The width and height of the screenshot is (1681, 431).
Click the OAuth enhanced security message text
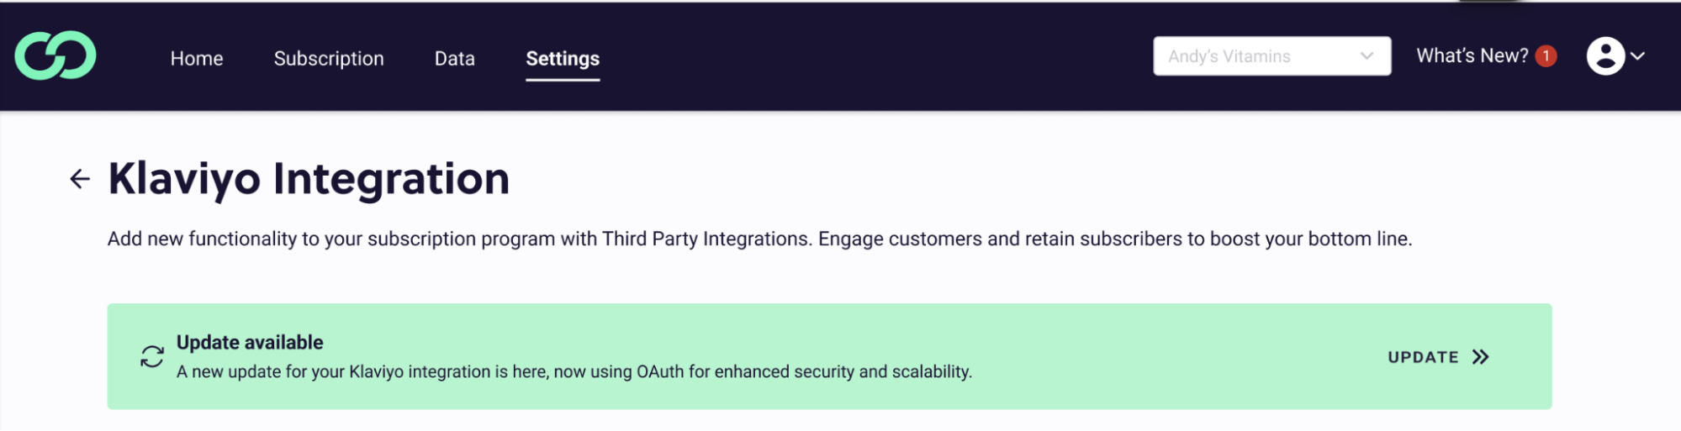574,372
